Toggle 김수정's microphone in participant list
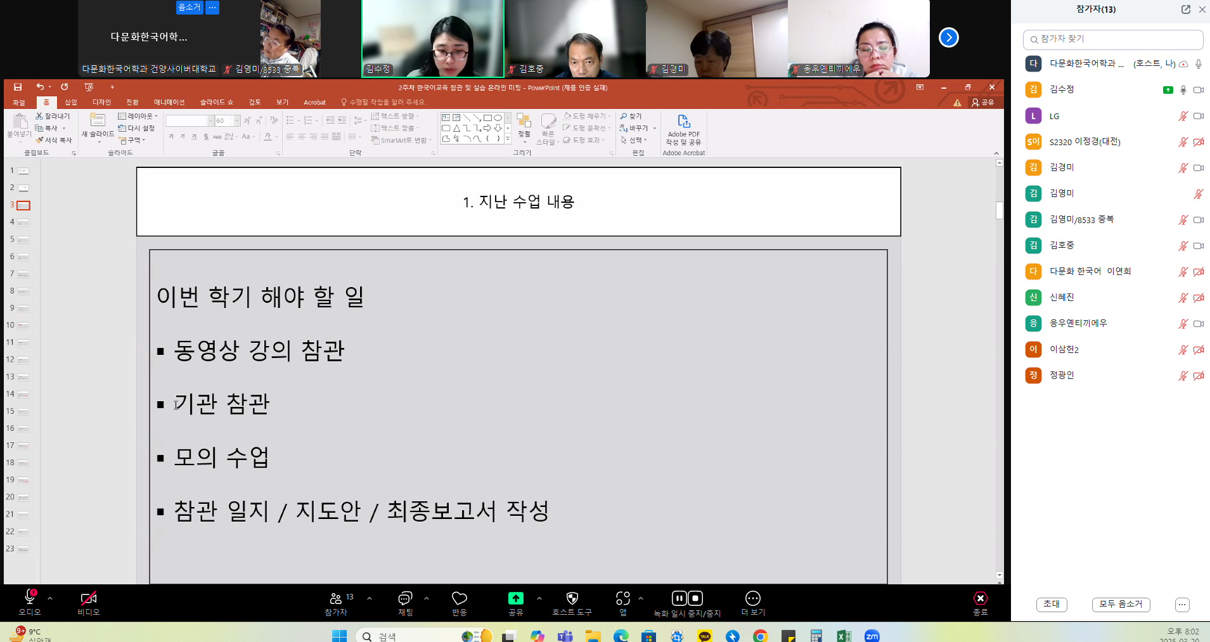This screenshot has height=642, width=1210. pos(1183,90)
